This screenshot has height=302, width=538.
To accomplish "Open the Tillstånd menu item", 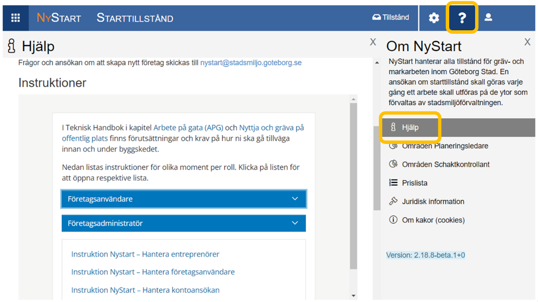I will pos(390,17).
